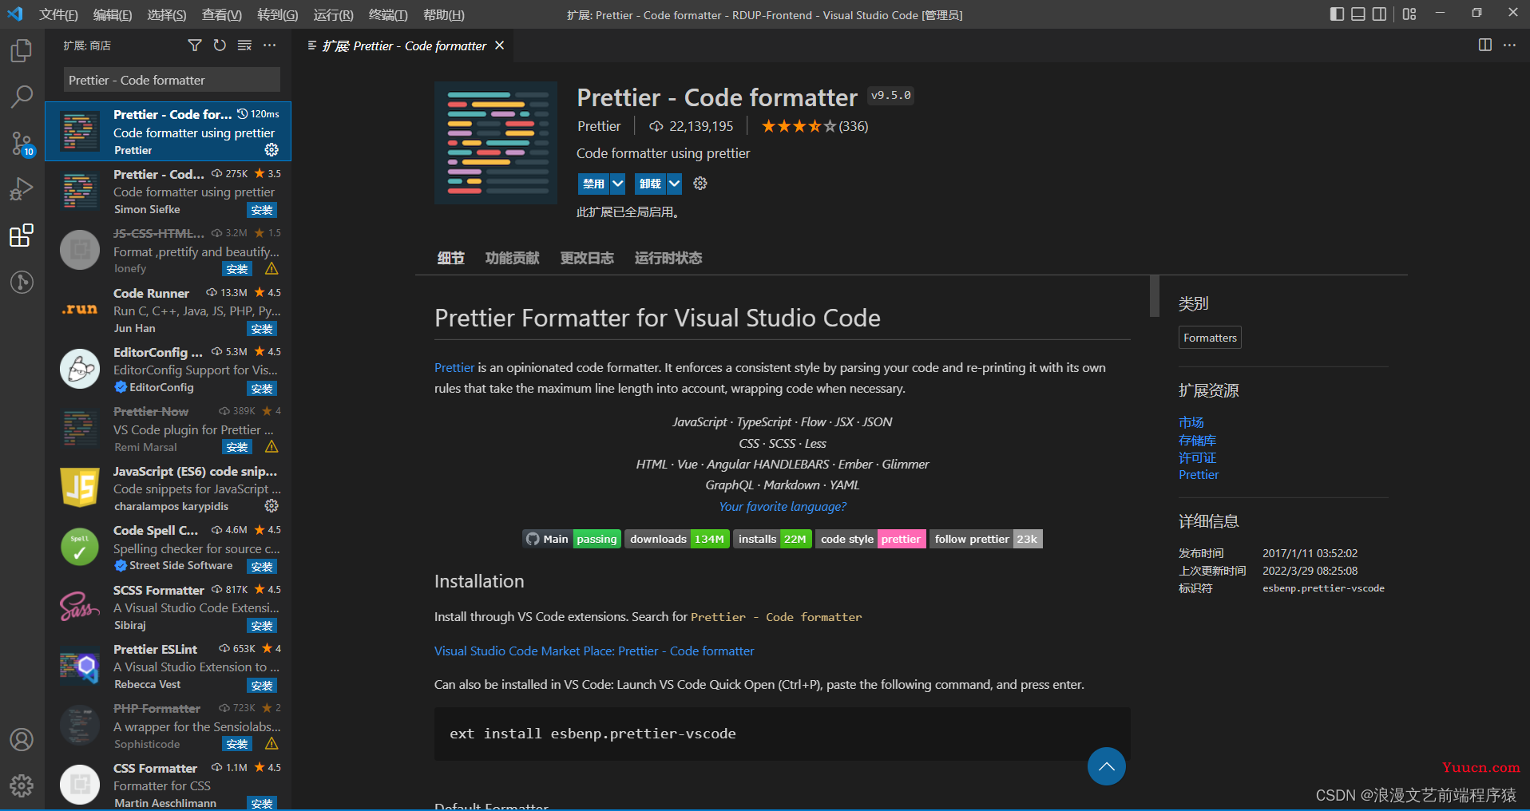Open the Search view in activity bar
This screenshot has width=1530, height=811.
[22, 97]
